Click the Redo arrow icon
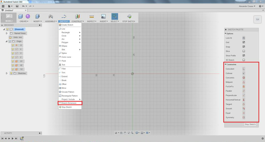Screen dimensions: 265x142 click(x=30, y=6)
